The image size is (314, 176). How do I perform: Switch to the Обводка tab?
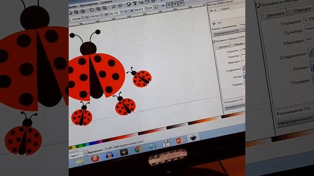[x=237, y=44]
